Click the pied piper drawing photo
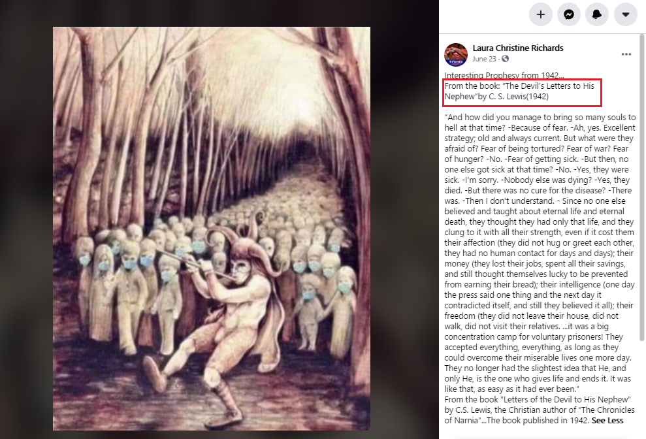Screen dimensions: 646x439 click(x=212, y=229)
